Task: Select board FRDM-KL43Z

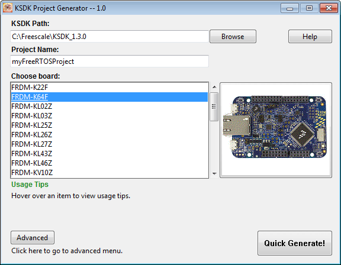Action: (x=110, y=154)
